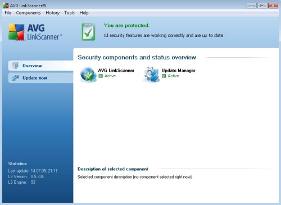
Task: Open the Help menu
Action: (x=84, y=13)
